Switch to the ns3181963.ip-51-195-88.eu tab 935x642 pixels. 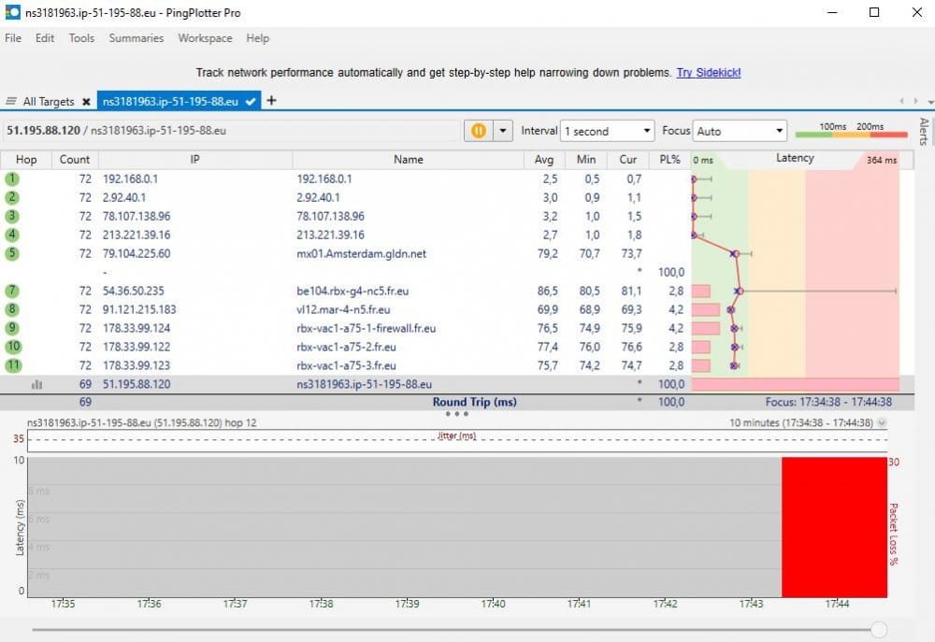pyautogui.click(x=169, y=101)
